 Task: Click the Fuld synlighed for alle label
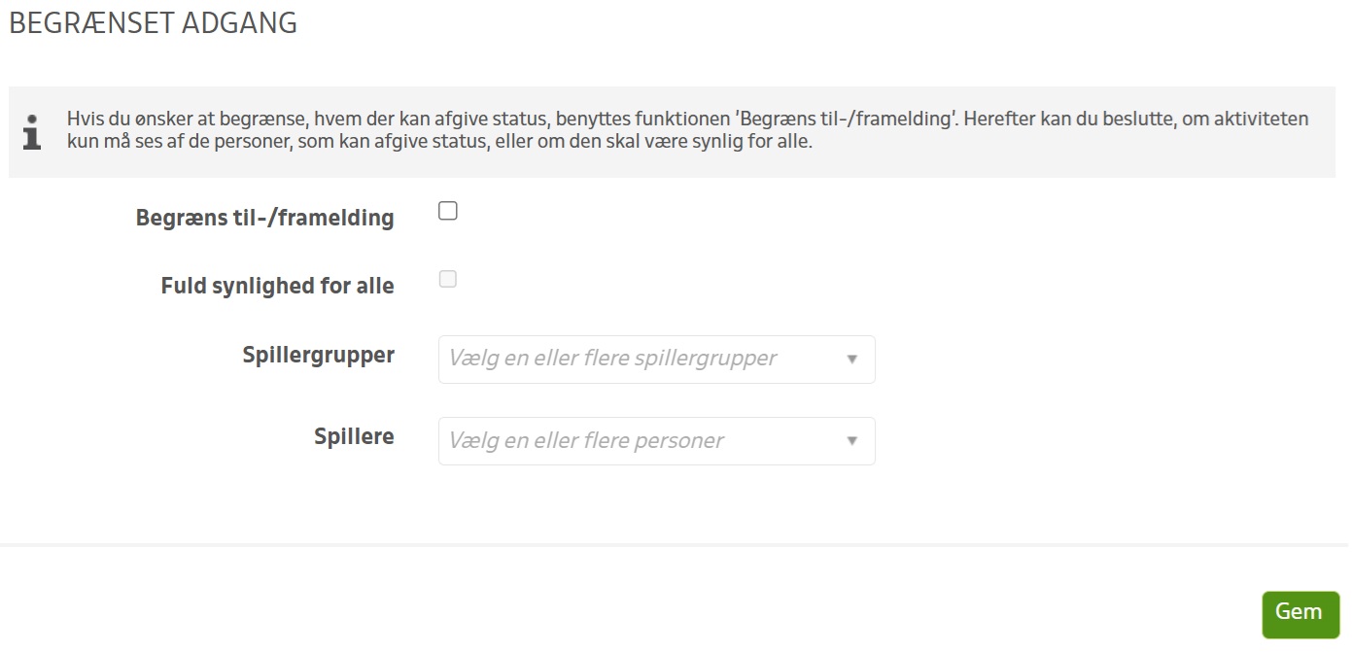coord(278,286)
